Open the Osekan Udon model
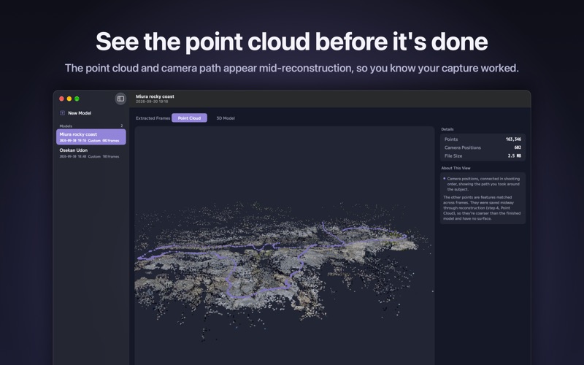Viewport: 584px width, 365px height. [x=91, y=153]
